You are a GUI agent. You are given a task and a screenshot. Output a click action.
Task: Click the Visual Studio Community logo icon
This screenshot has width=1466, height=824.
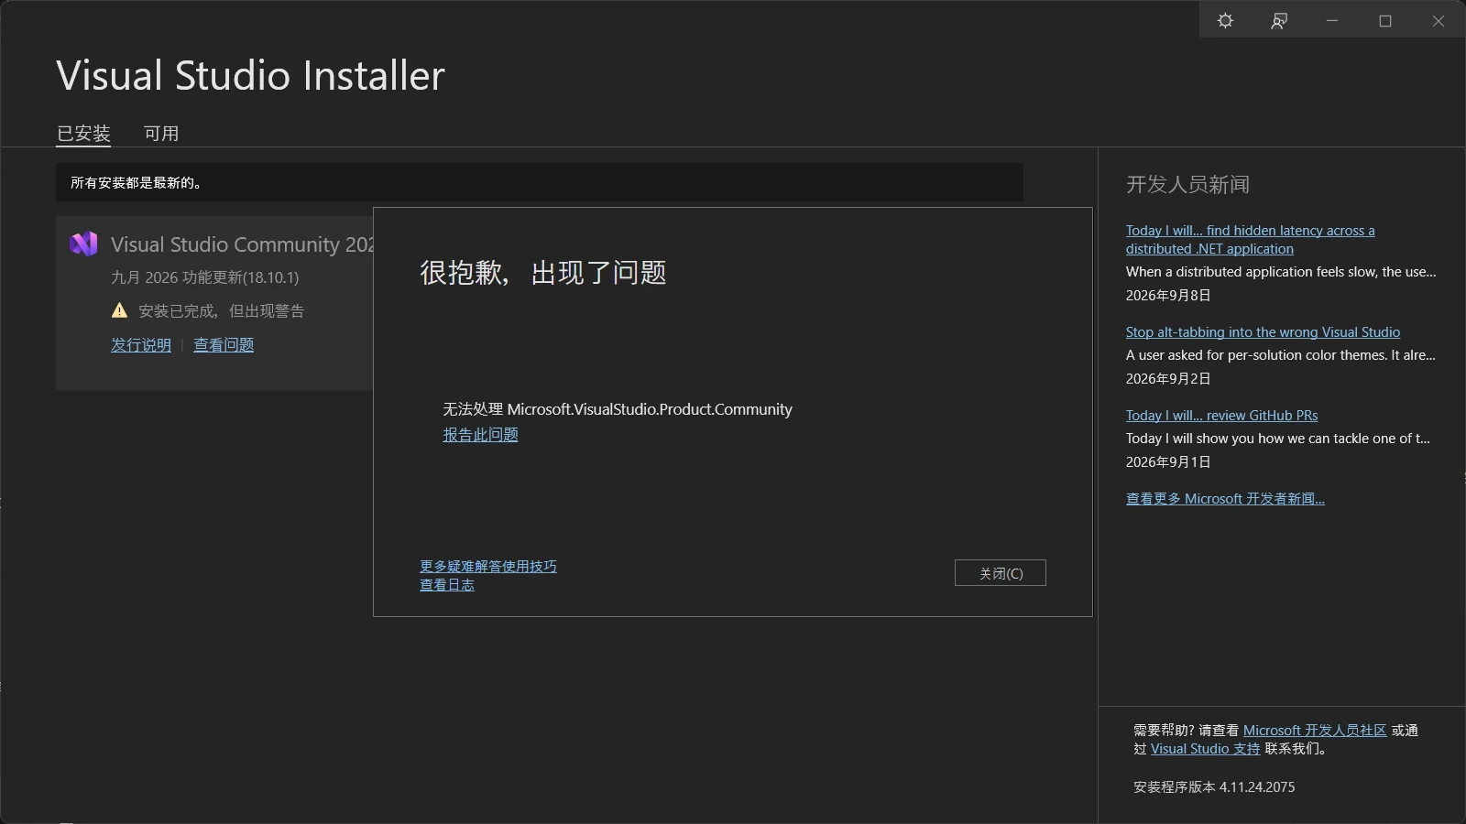point(83,244)
